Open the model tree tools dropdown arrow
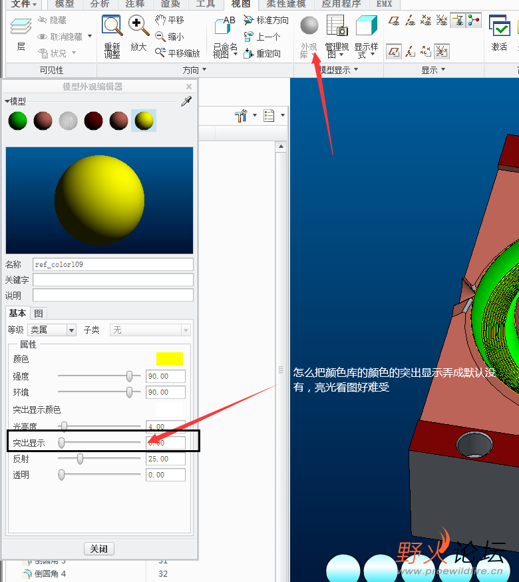Image resolution: width=519 pixels, height=582 pixels. (x=254, y=115)
